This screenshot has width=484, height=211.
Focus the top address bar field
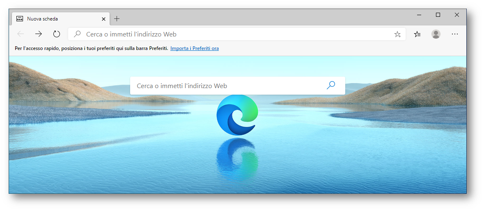pos(237,34)
